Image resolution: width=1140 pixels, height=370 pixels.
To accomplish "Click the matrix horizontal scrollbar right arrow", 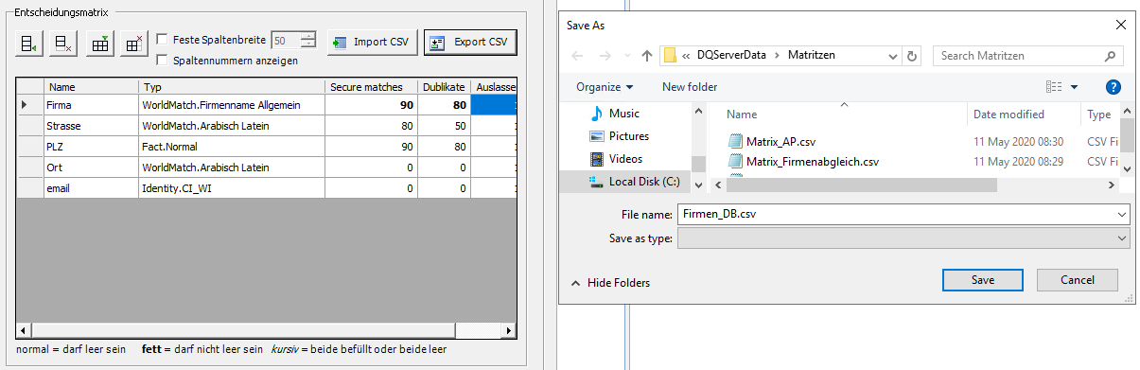I will click(x=509, y=331).
